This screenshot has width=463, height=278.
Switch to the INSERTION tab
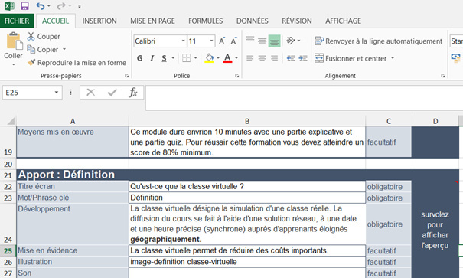99,21
